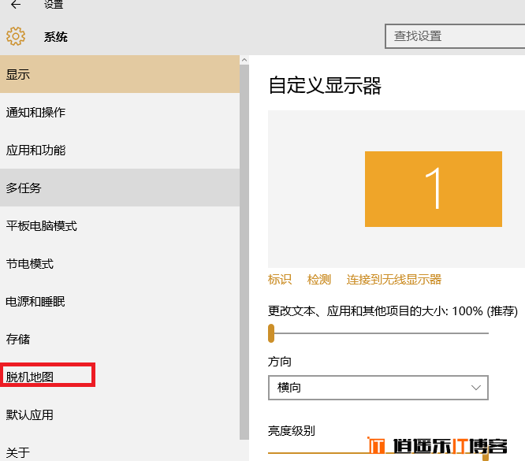This screenshot has height=461, width=525.
Task: Go to 节电模式 settings
Action: (120, 263)
